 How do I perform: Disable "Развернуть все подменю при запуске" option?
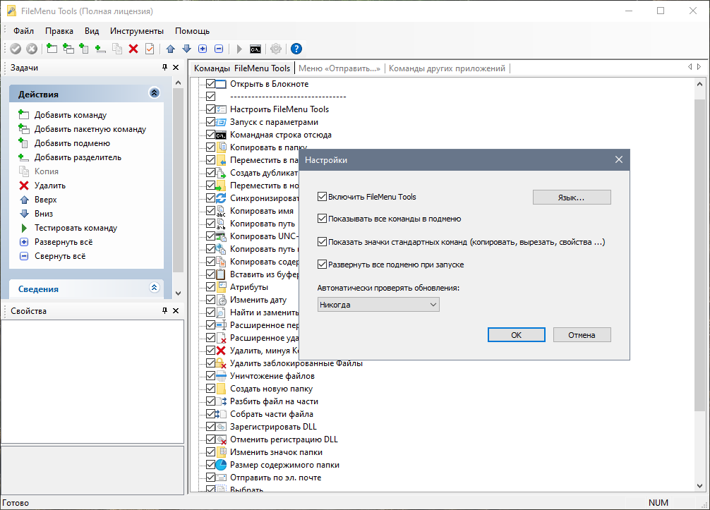pyautogui.click(x=323, y=265)
